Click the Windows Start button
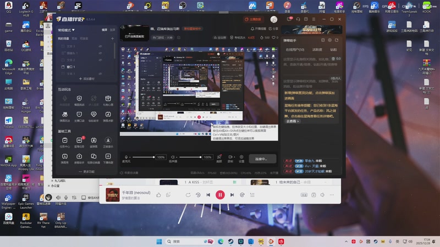This screenshot has height=247, width=440. 159,242
